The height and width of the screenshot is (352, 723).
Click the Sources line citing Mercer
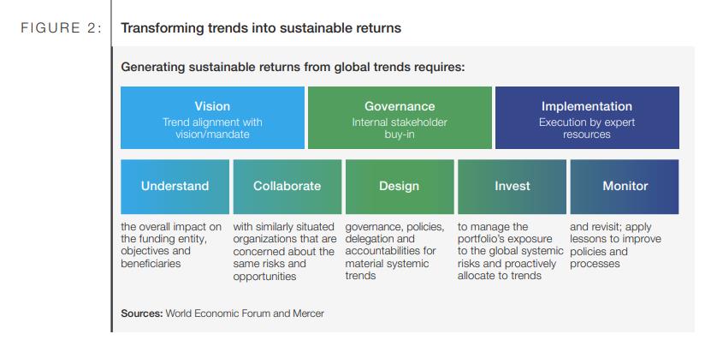point(222,313)
